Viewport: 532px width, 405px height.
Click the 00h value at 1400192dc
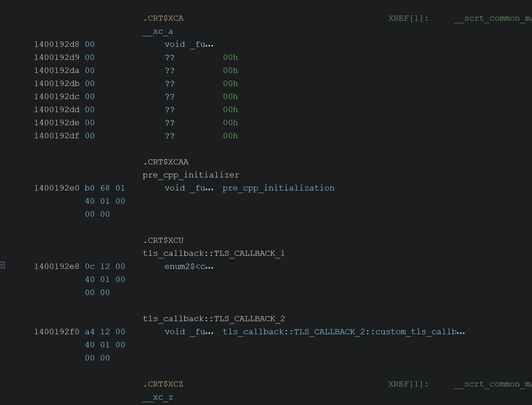(x=230, y=97)
